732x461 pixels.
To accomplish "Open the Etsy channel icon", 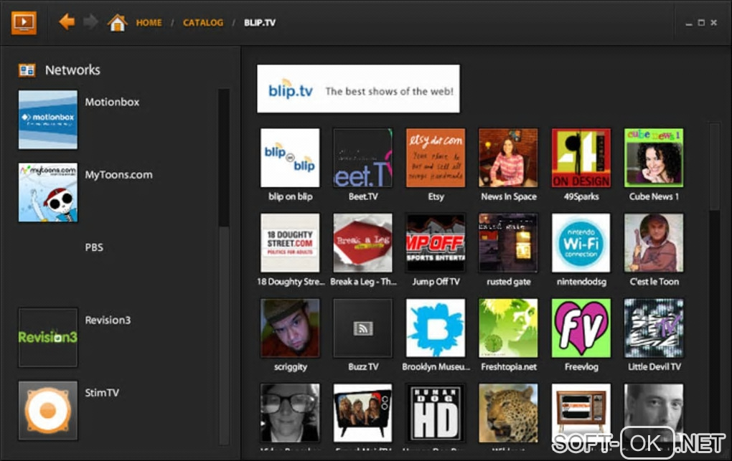I will (436, 158).
